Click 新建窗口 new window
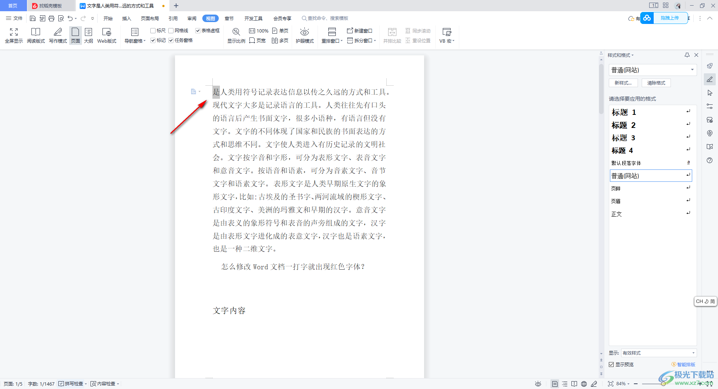This screenshot has width=718, height=389. [x=360, y=31]
